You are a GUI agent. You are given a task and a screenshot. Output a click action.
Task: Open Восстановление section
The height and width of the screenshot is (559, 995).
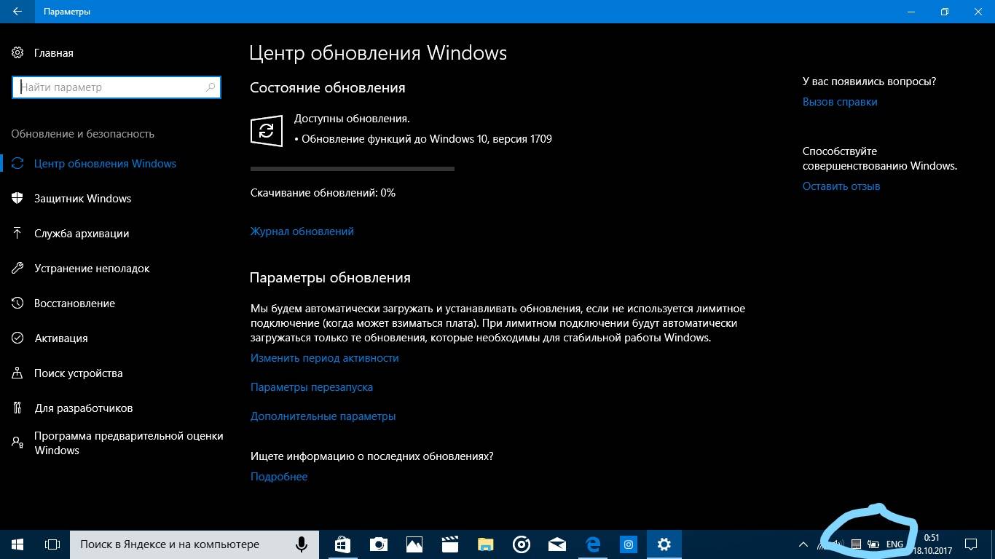(74, 304)
